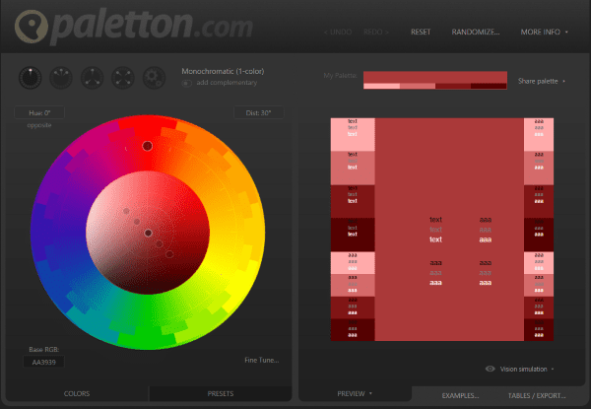Click the hue marker dot on the color wheel ring
The width and height of the screenshot is (591, 409).
148,146
